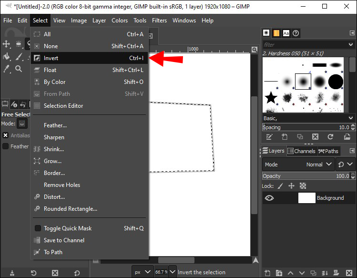Open the brushes dock configure menu arrow
Image resolution: width=357 pixels, height=278 pixels.
(352, 33)
